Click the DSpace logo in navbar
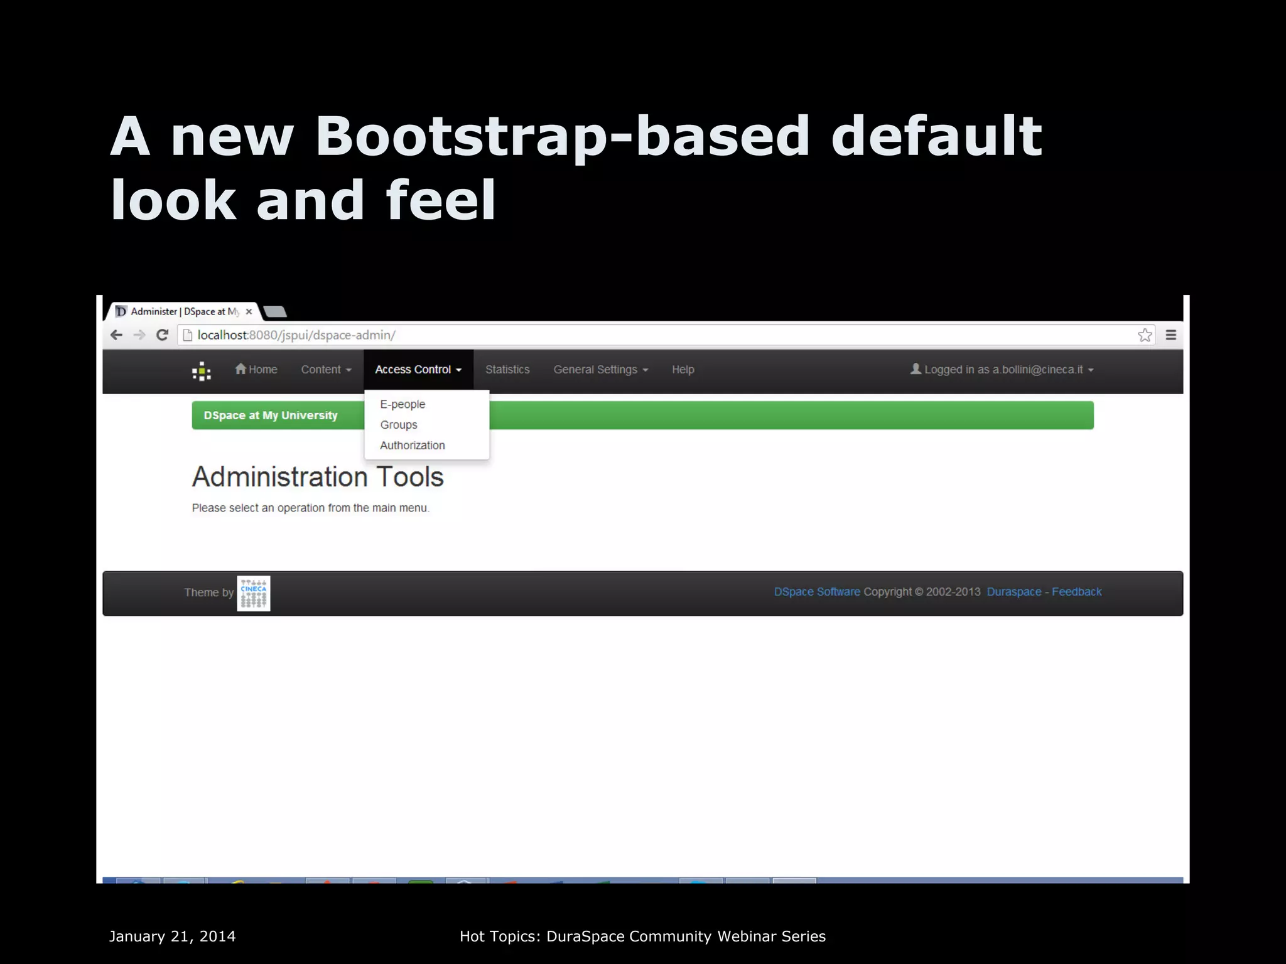1286x964 pixels. tap(202, 371)
